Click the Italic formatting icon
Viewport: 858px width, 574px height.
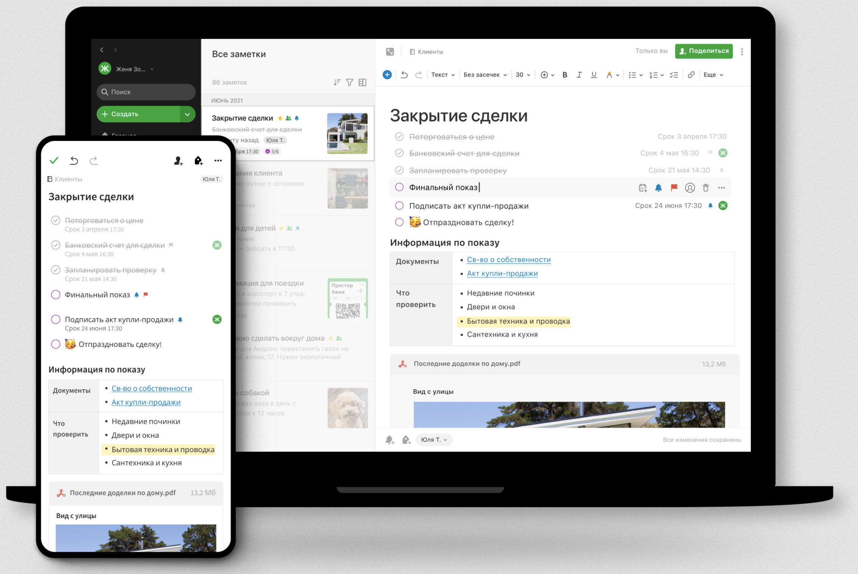(579, 75)
